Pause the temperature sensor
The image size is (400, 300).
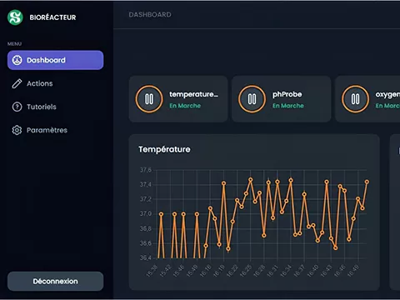click(149, 99)
